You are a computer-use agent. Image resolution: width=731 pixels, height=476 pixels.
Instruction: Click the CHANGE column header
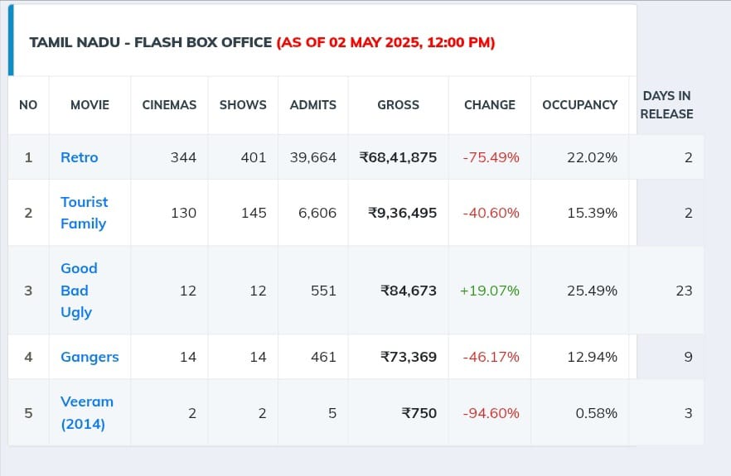[490, 105]
